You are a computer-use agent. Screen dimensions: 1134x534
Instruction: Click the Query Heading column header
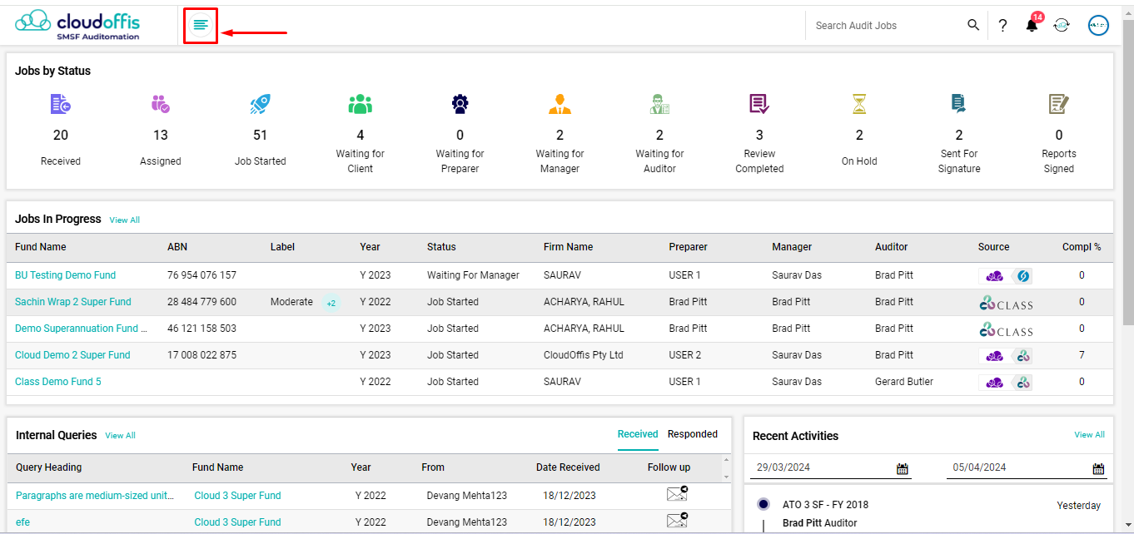pyautogui.click(x=49, y=467)
